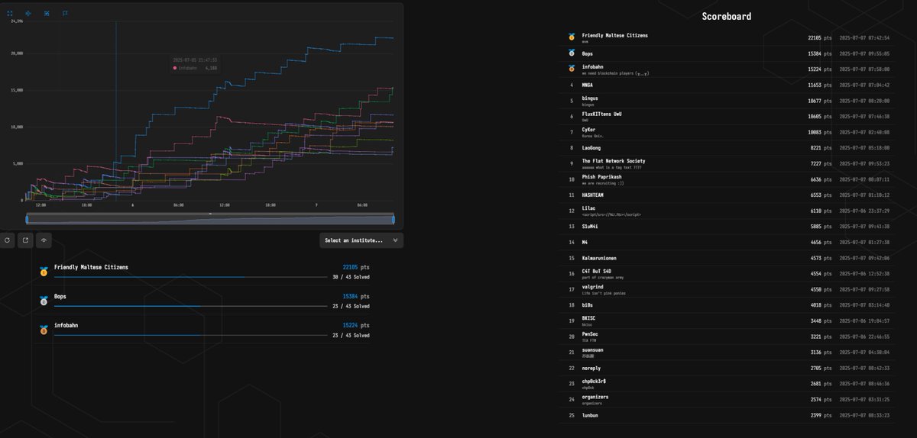Click the export arrow-box icon below chart

[25, 240]
